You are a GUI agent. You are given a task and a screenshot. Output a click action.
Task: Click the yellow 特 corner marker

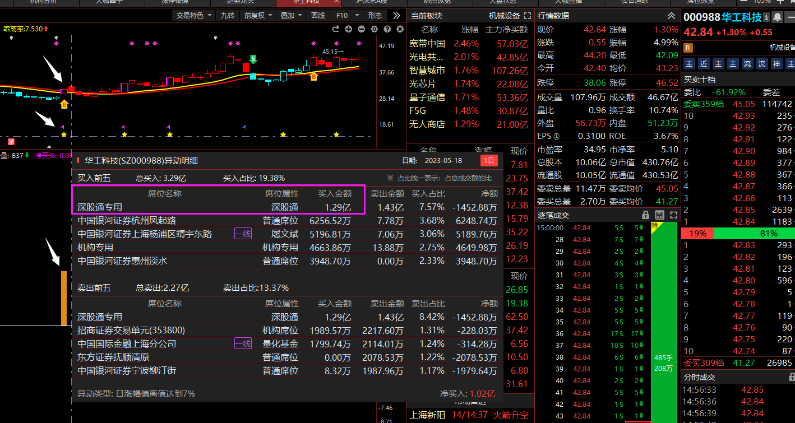point(654,225)
